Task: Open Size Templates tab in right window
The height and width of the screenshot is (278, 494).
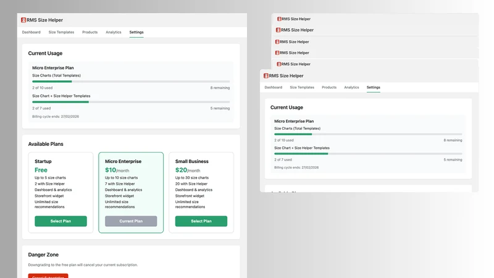Action: [302, 87]
